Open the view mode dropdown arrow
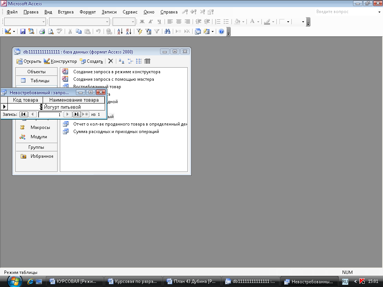Screen dimensions: 383x287 click(x=14, y=31)
